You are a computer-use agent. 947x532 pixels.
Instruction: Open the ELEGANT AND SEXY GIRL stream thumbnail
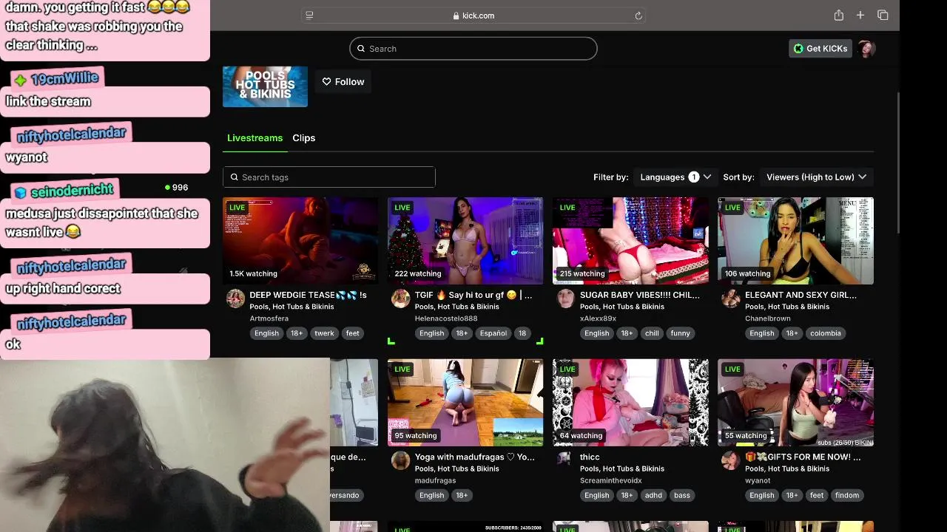795,241
